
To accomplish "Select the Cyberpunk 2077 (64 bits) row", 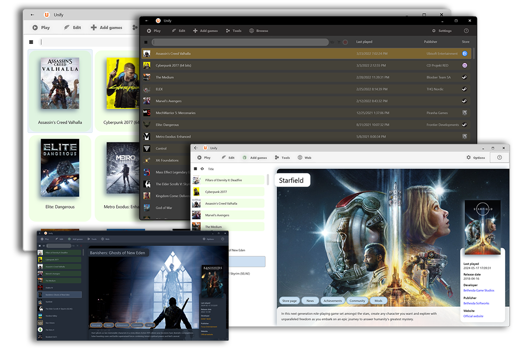I will pyautogui.click(x=306, y=65).
